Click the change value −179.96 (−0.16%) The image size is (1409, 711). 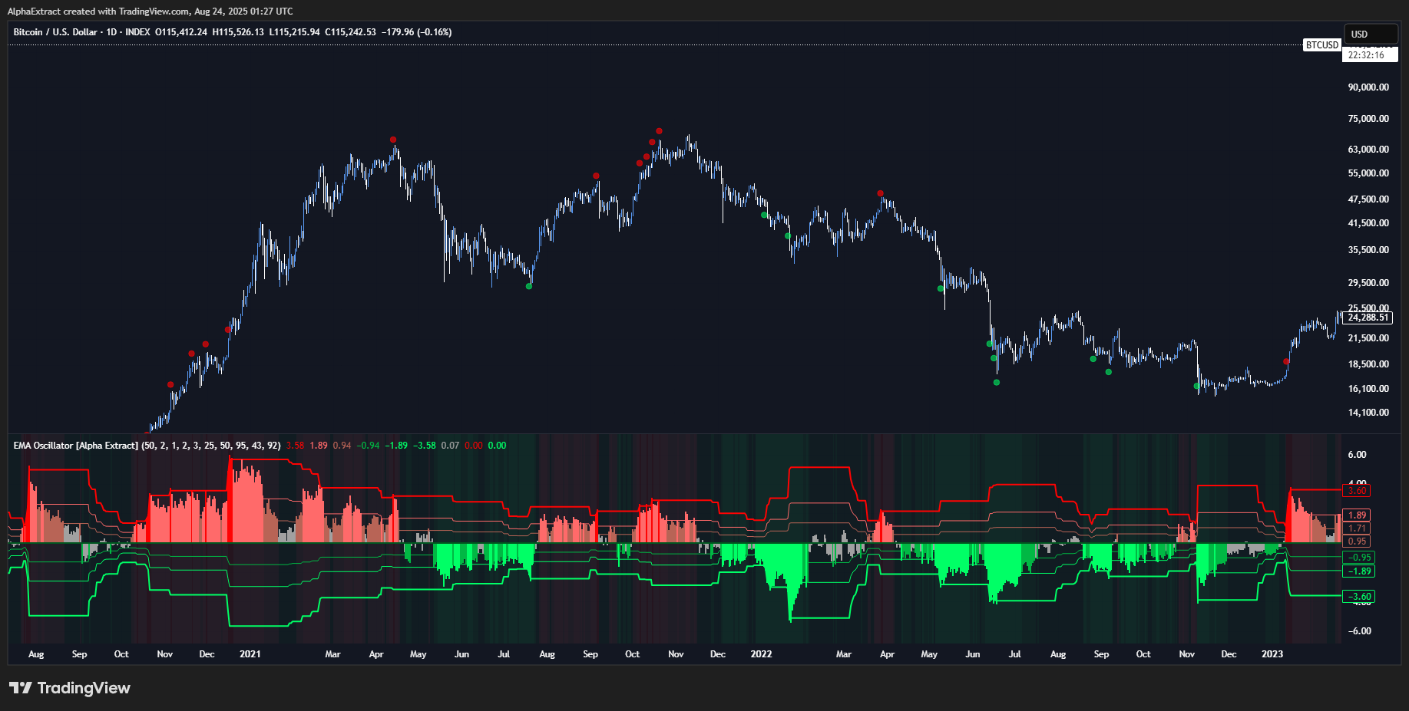416,32
